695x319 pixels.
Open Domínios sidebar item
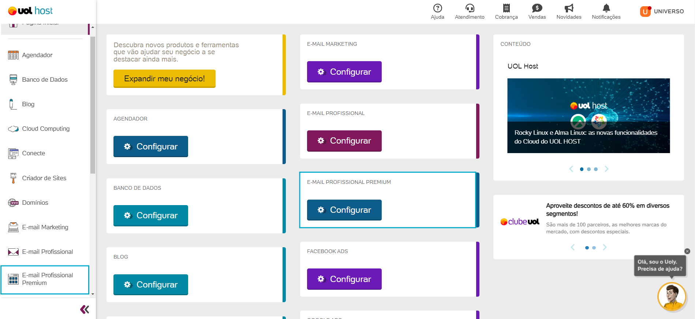[45, 203]
